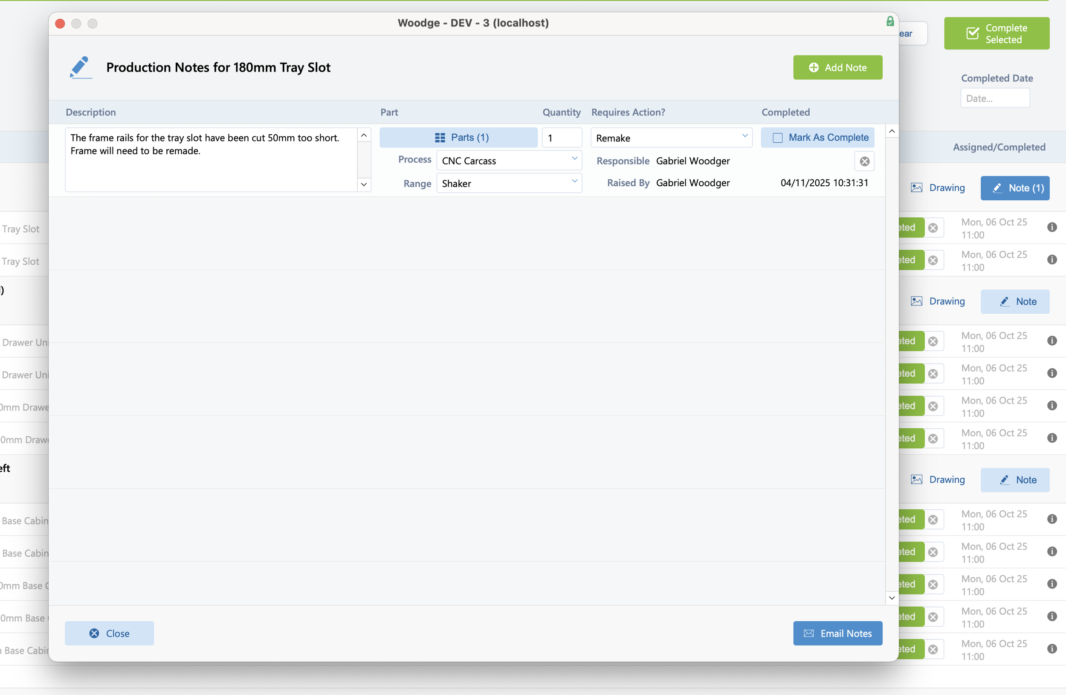
Task: Open the Parts (1) grid button
Action: point(458,137)
